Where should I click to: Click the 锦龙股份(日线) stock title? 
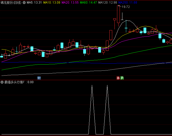[11, 3]
